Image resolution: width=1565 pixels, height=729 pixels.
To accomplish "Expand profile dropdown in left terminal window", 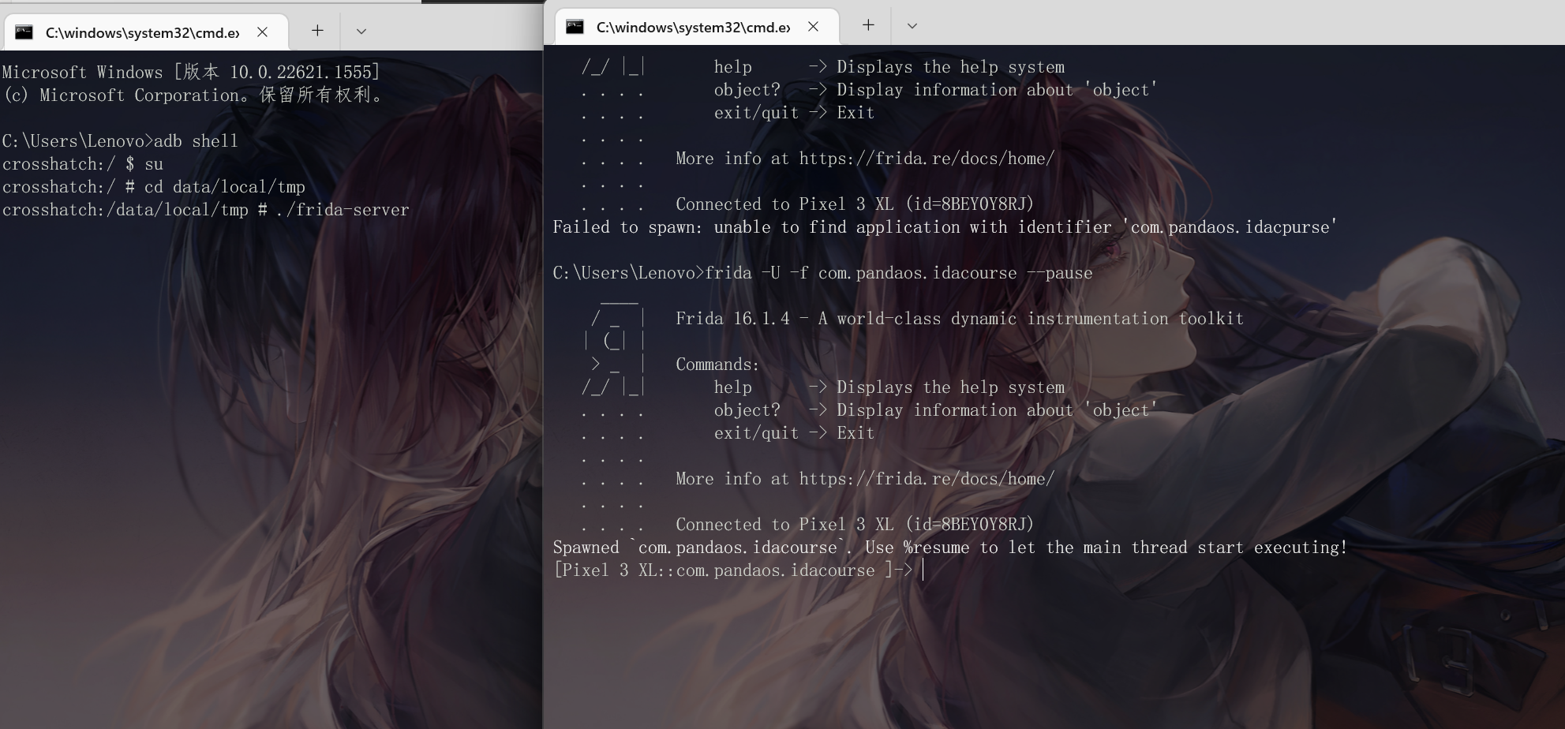I will click(361, 32).
